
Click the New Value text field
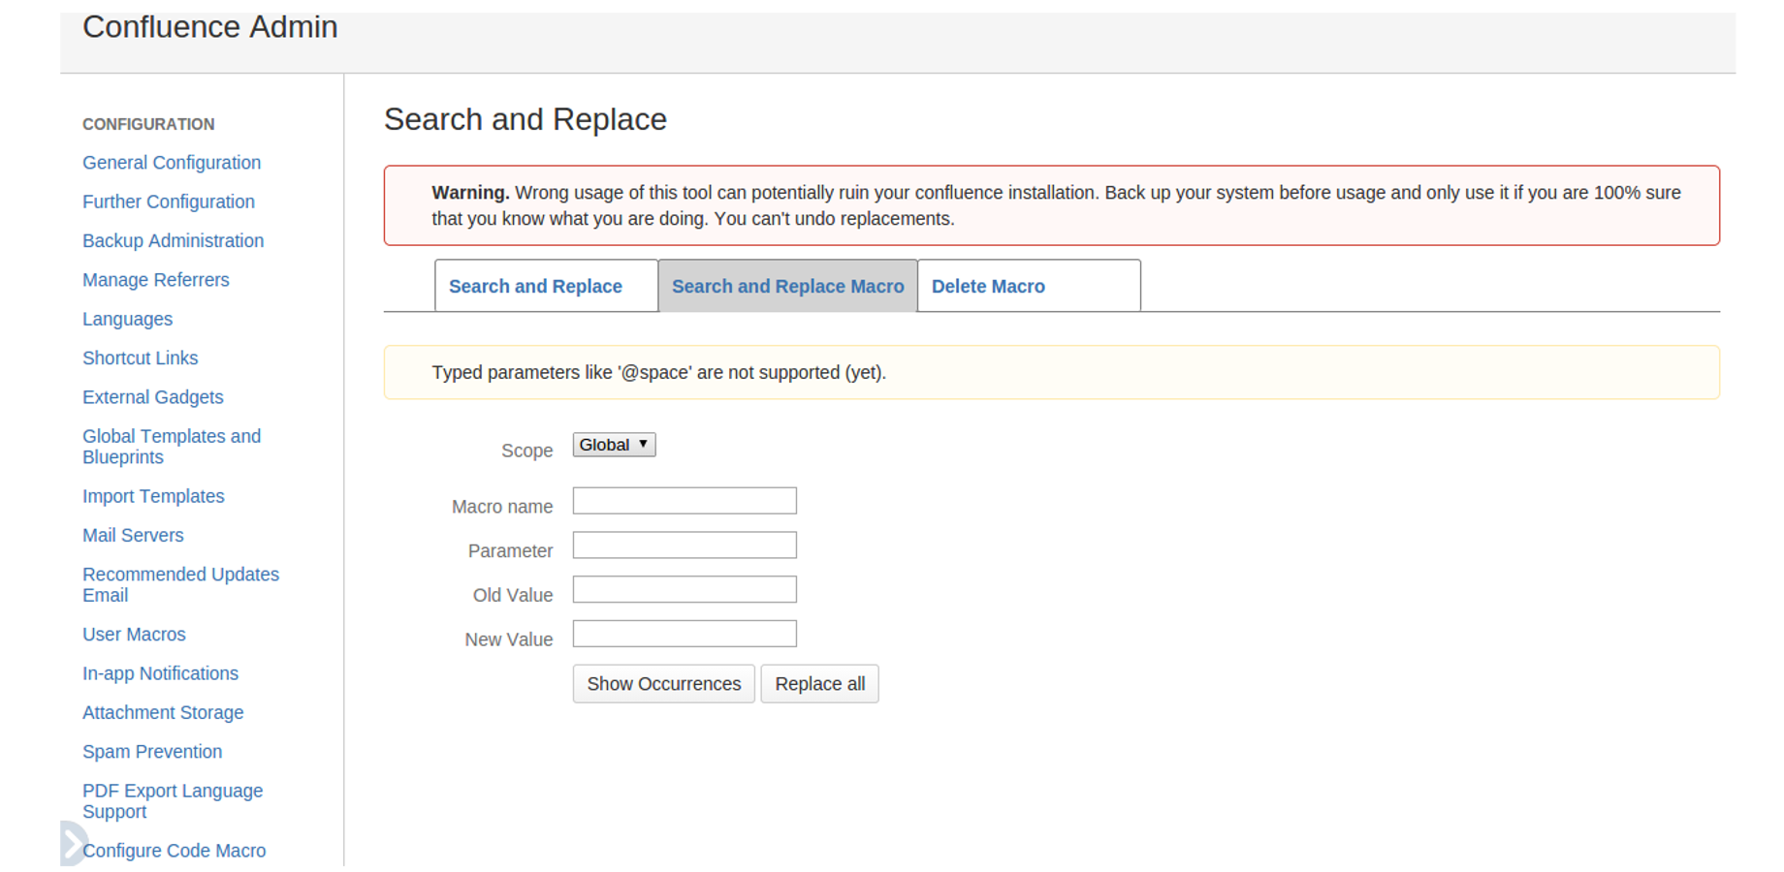coord(685,635)
